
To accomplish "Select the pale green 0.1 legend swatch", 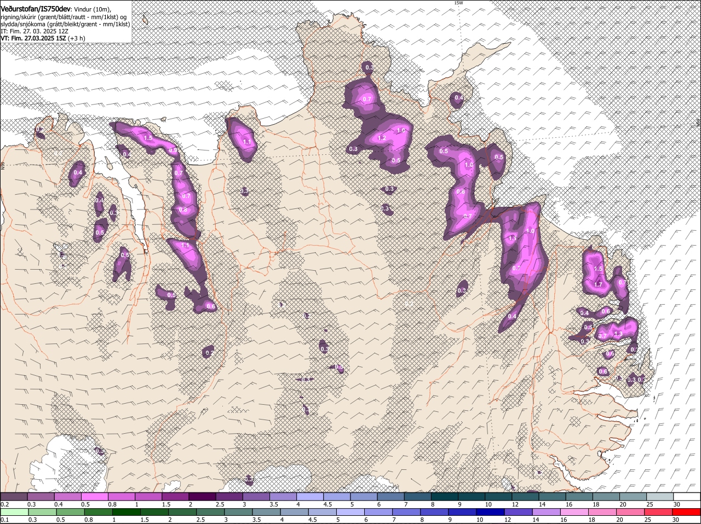I will 14,512.
